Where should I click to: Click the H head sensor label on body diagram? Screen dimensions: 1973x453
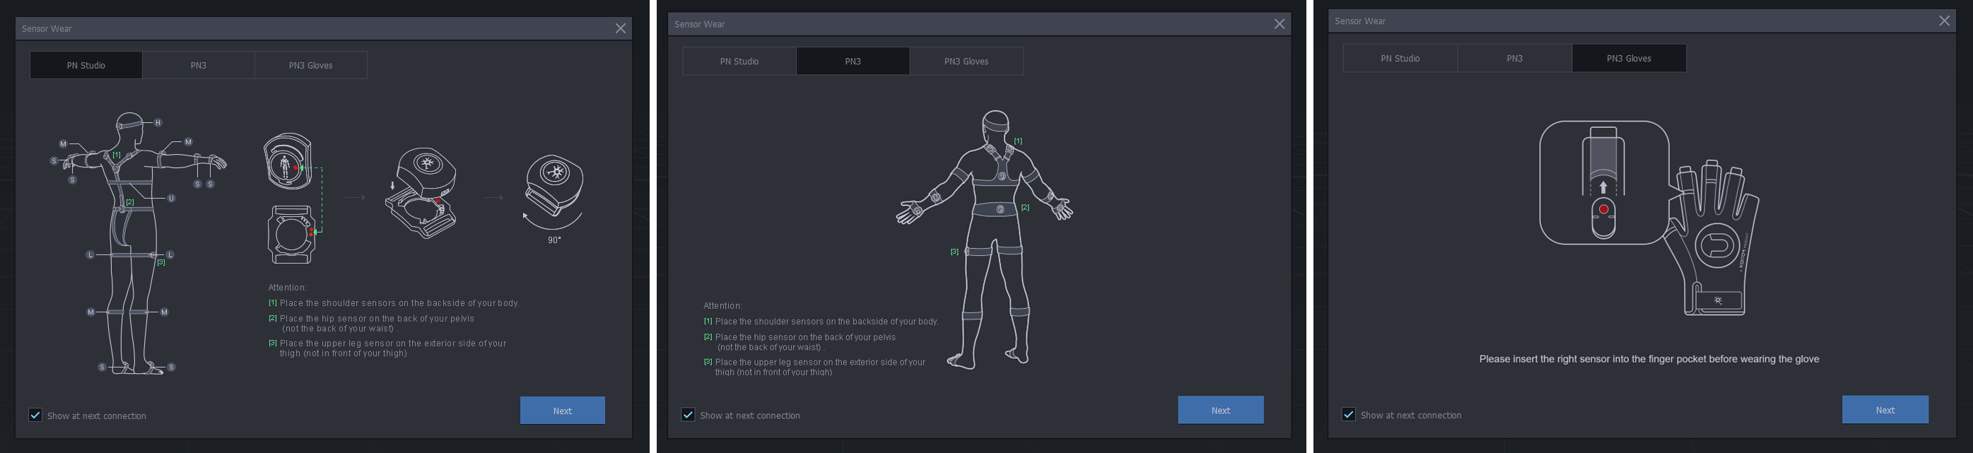158,122
